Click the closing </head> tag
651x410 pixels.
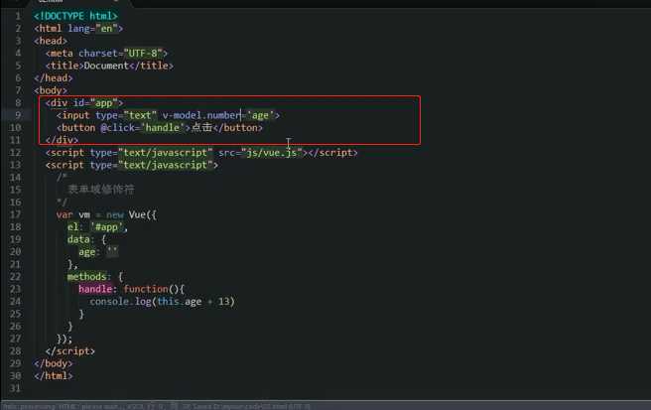pyautogui.click(x=54, y=78)
